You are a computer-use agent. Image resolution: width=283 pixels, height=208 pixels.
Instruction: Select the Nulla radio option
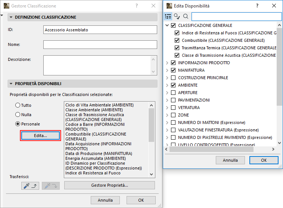click(18, 115)
